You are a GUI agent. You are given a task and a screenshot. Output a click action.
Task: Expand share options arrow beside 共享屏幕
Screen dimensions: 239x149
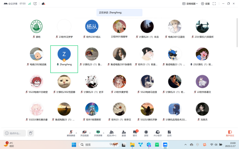pos(103,133)
